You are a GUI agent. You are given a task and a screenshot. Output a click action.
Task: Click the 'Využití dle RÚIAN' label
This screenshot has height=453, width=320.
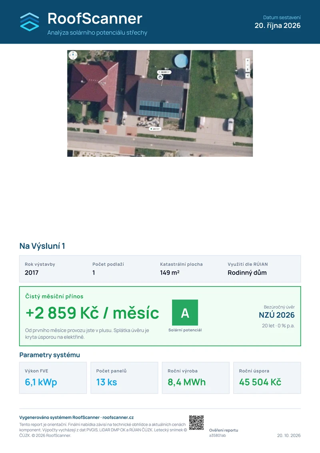pos(248,264)
